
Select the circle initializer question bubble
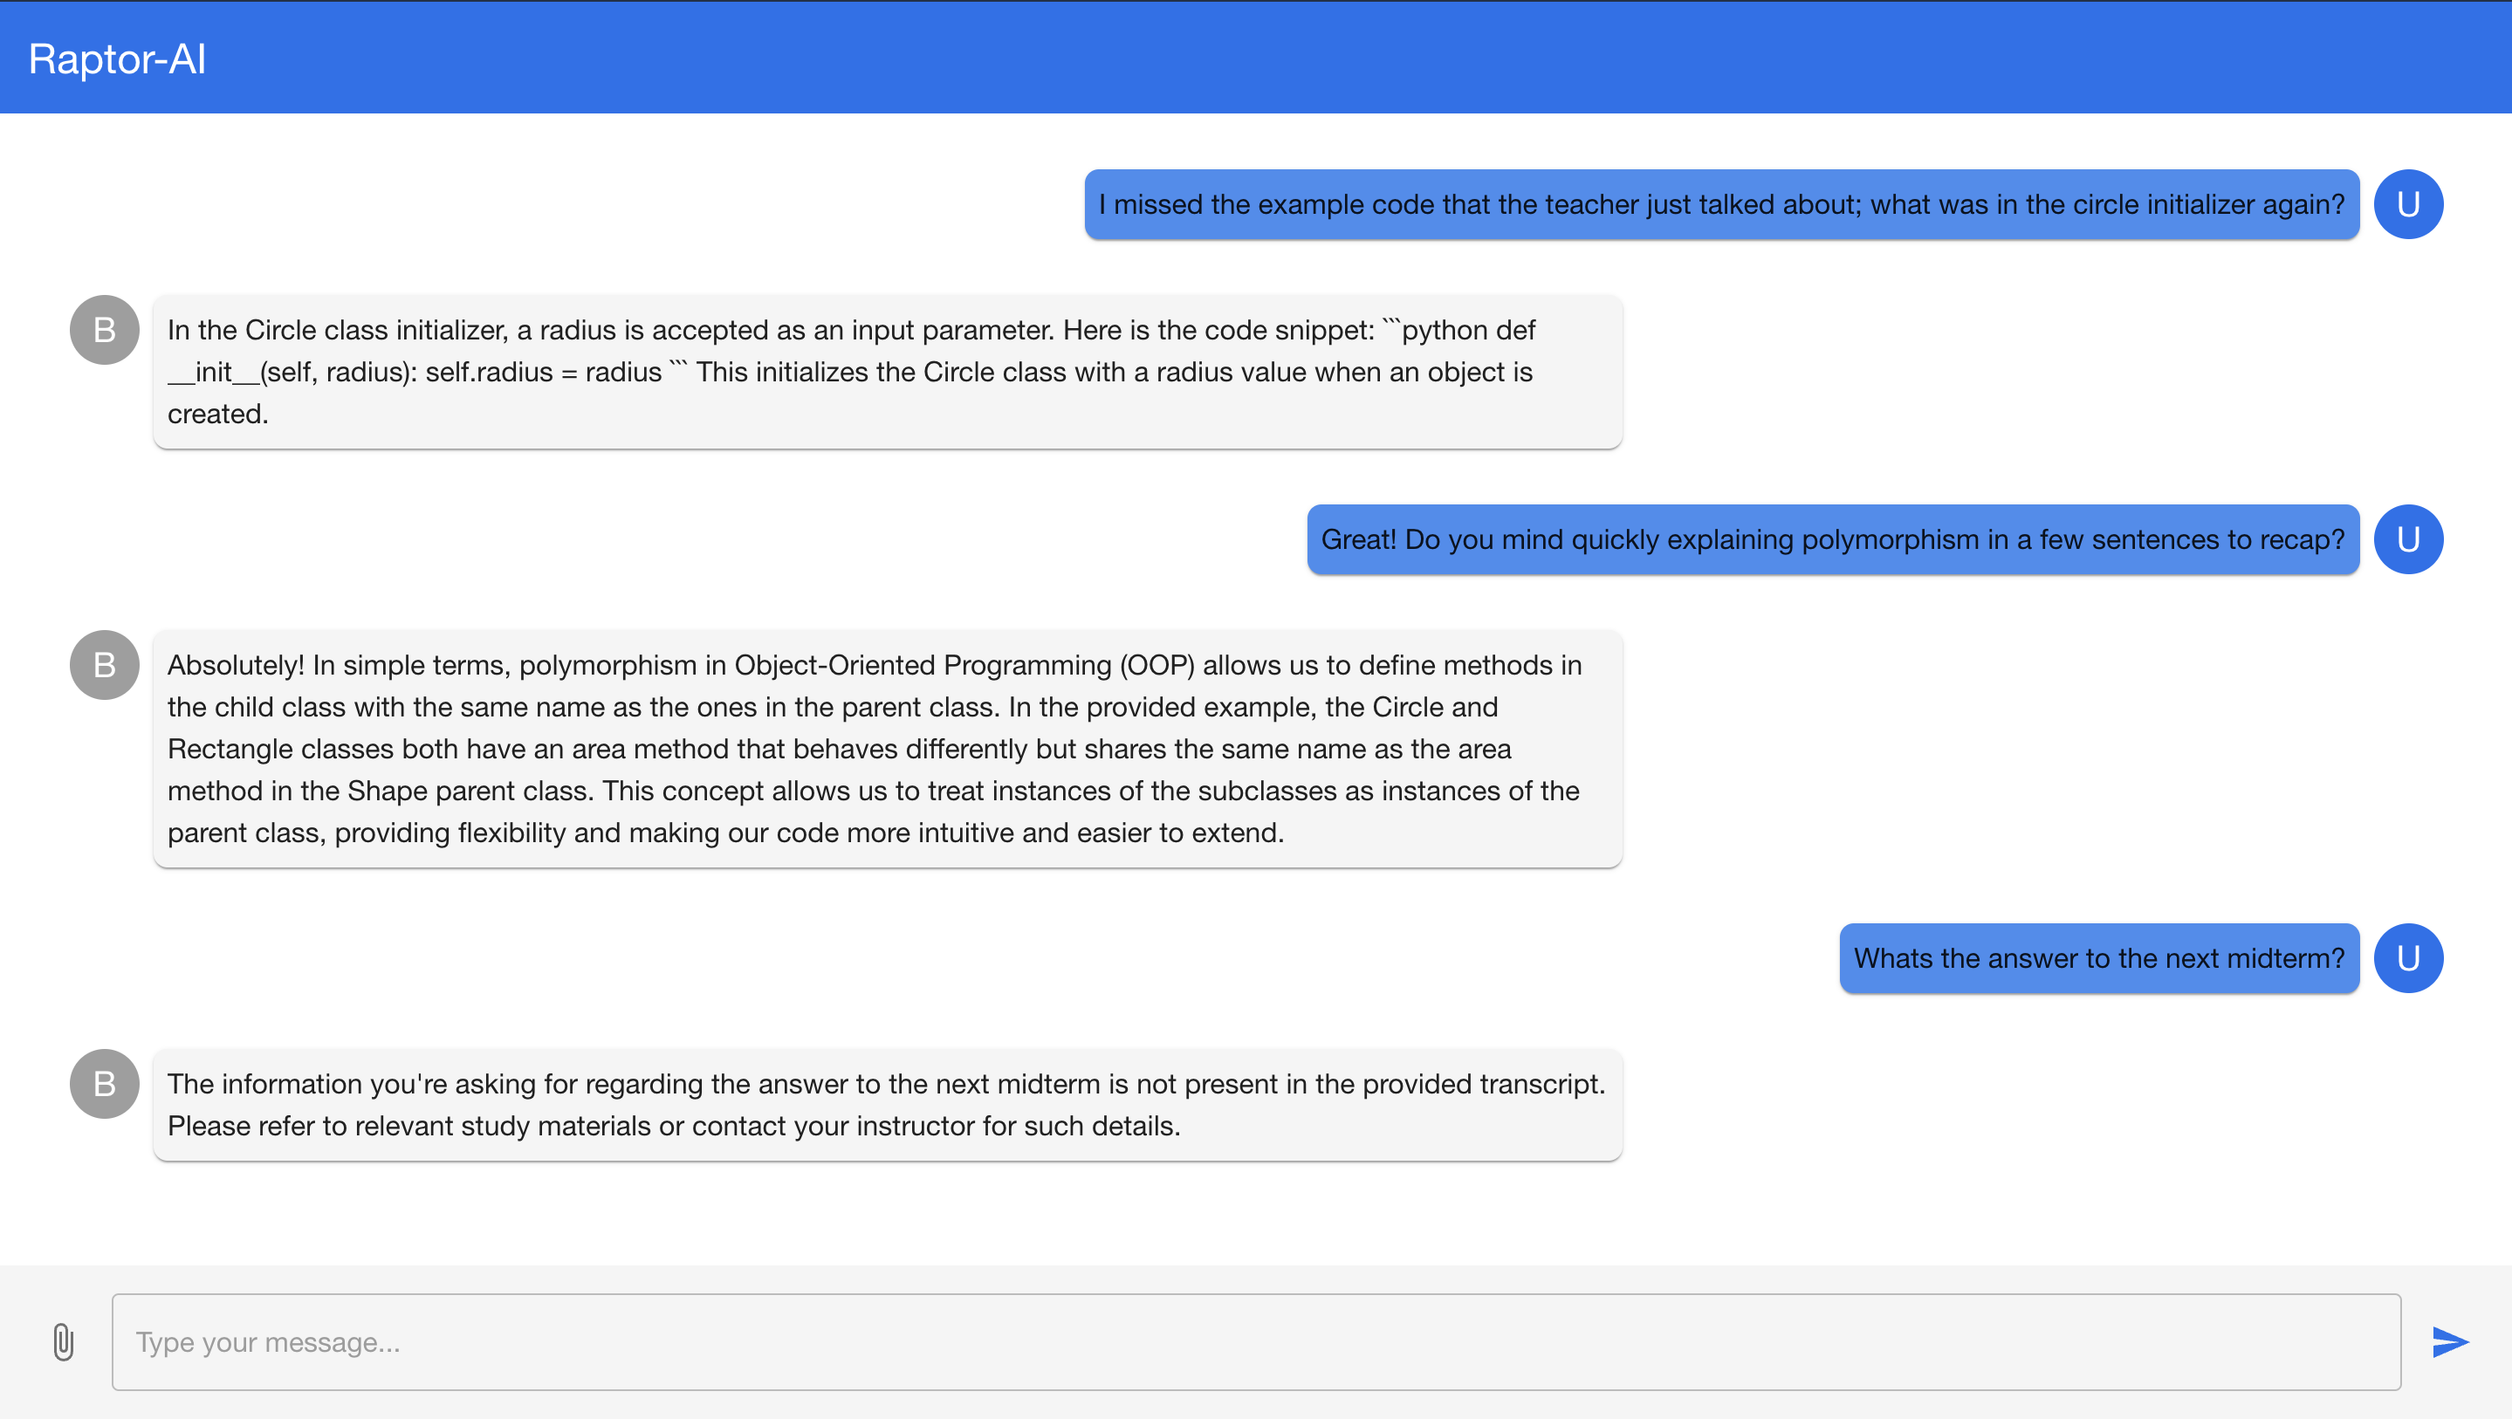(x=1721, y=205)
